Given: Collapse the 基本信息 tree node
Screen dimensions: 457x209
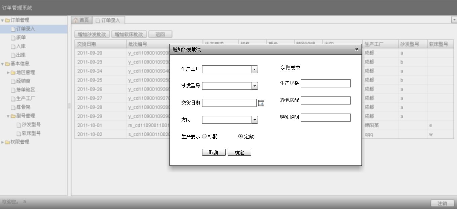Looking at the screenshot, I should tap(3, 64).
